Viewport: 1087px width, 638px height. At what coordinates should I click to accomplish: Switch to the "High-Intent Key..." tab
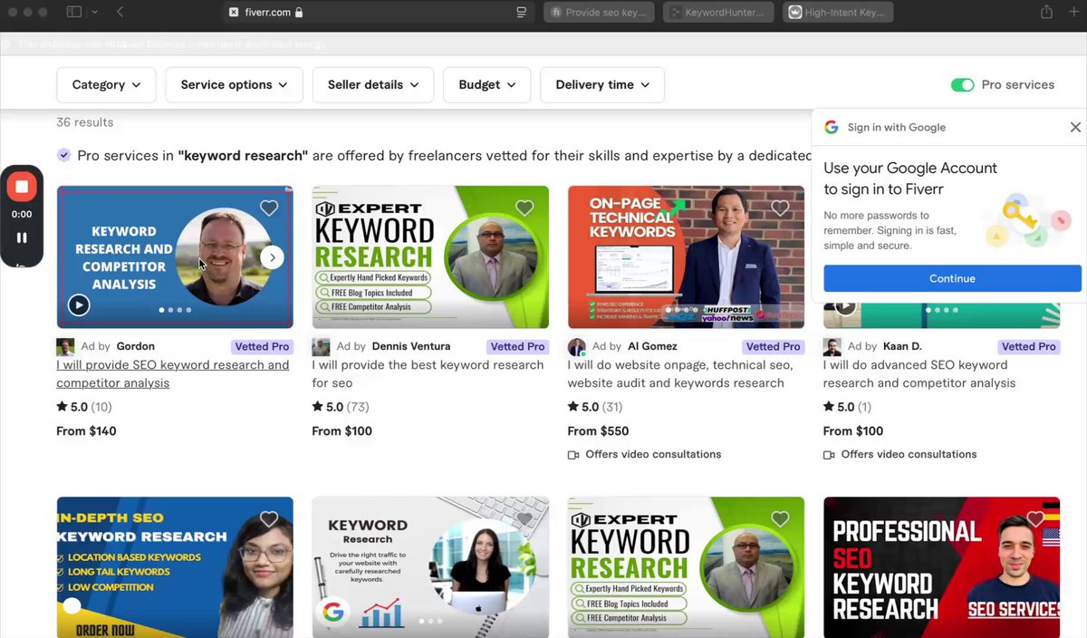(x=839, y=13)
